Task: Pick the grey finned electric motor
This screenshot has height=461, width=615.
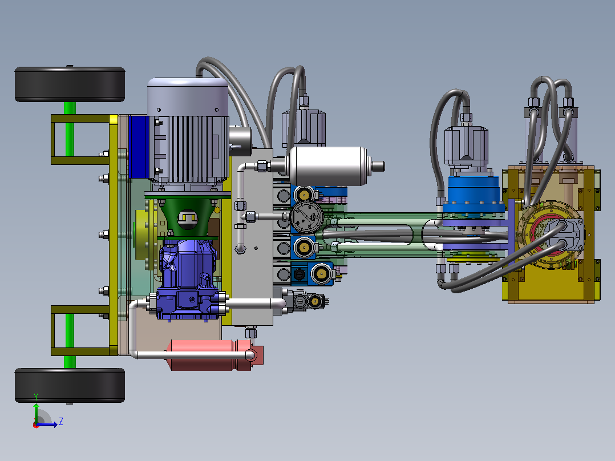Action: point(188,131)
